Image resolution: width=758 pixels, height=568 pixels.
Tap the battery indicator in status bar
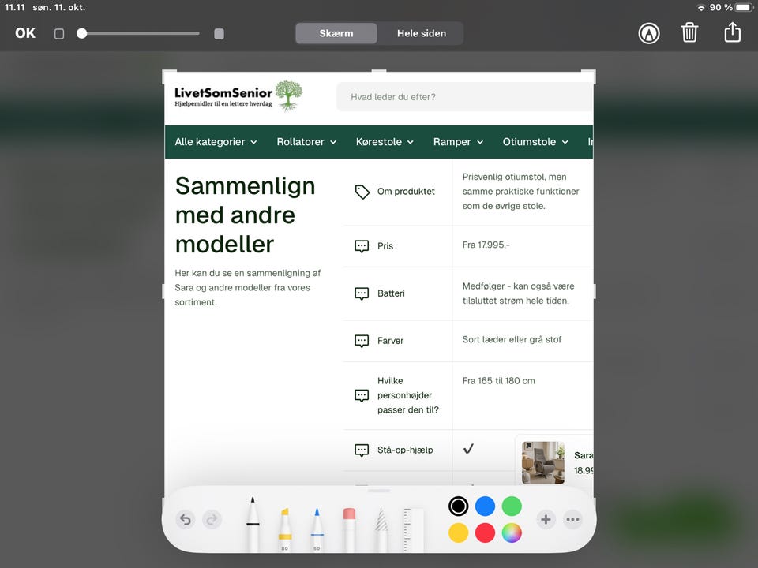pos(744,7)
